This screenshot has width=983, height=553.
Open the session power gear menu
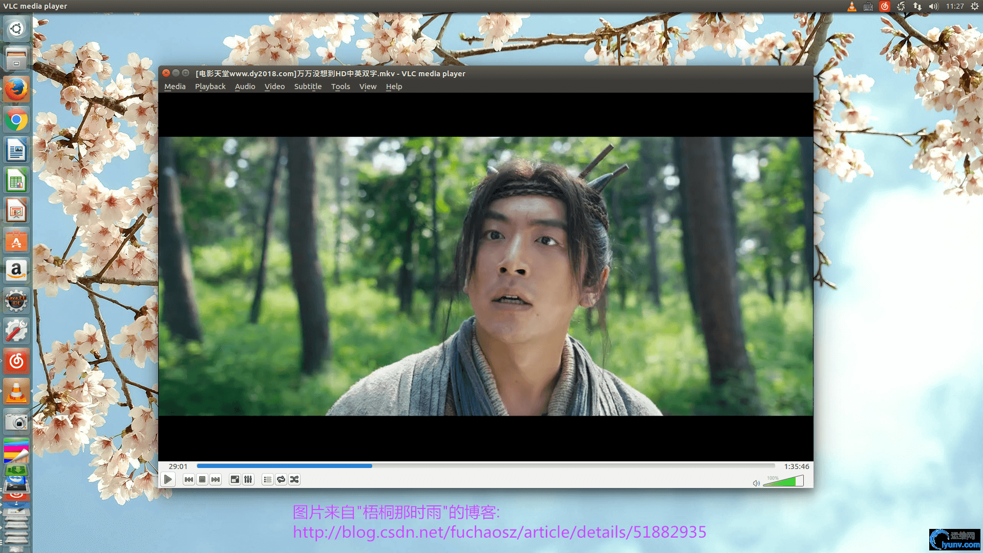coord(975,6)
